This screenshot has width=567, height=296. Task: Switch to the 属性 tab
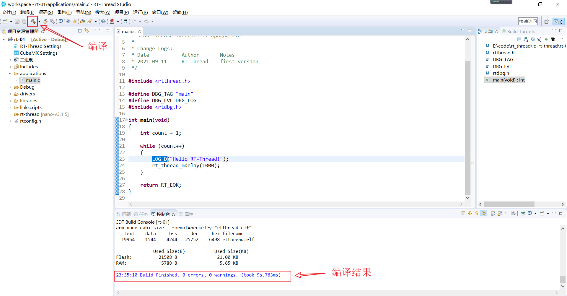188,214
